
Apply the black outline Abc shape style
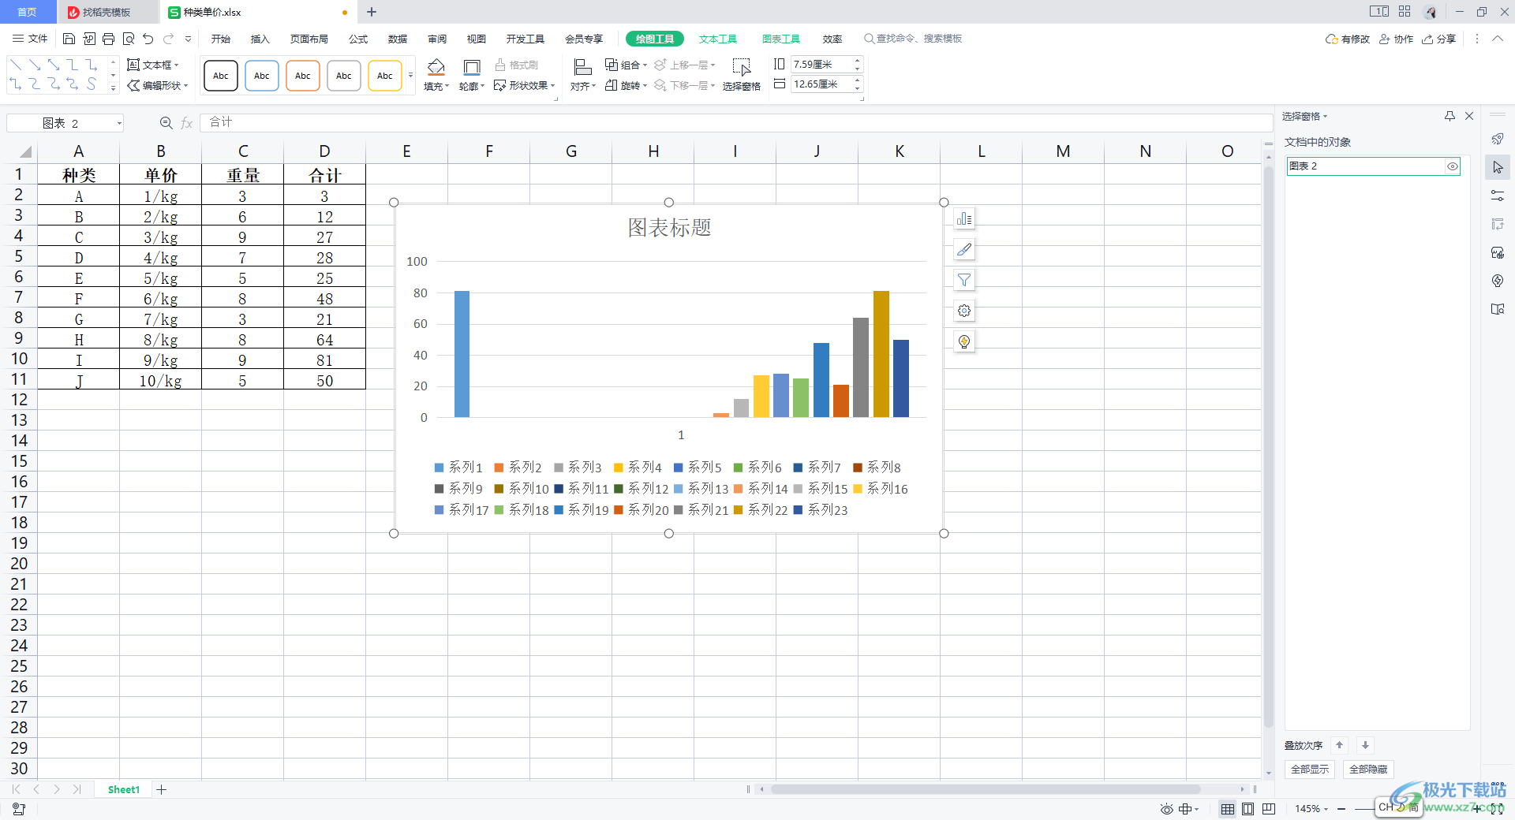pyautogui.click(x=221, y=76)
